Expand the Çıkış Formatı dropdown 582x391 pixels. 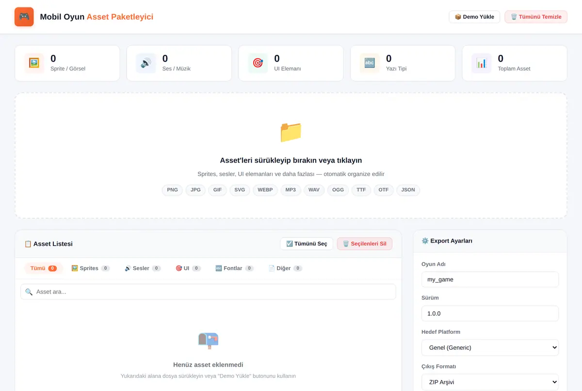point(490,382)
